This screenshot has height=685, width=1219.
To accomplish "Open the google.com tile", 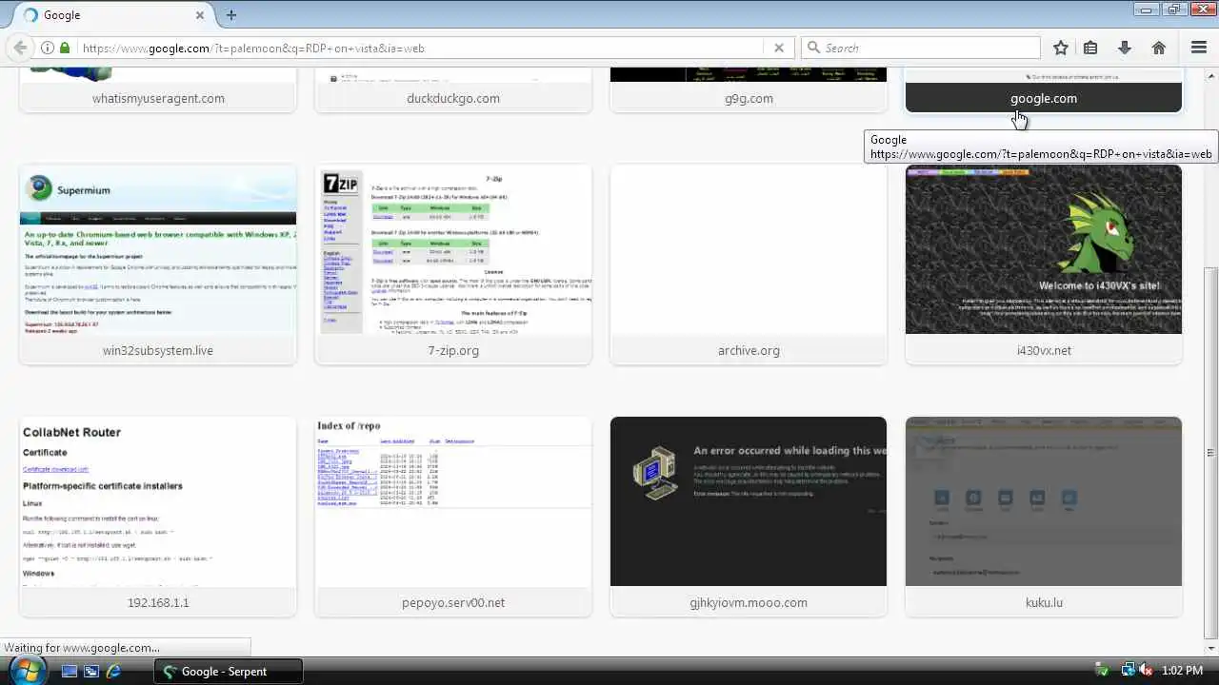I will pos(1044,90).
